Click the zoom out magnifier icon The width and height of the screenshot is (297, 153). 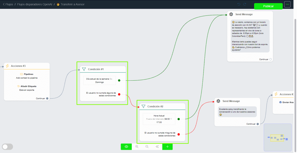point(147,147)
